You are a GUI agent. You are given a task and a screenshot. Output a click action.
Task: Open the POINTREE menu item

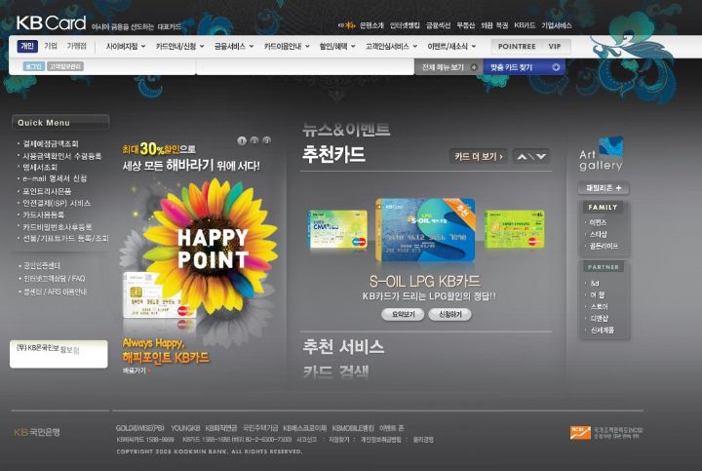(x=515, y=46)
